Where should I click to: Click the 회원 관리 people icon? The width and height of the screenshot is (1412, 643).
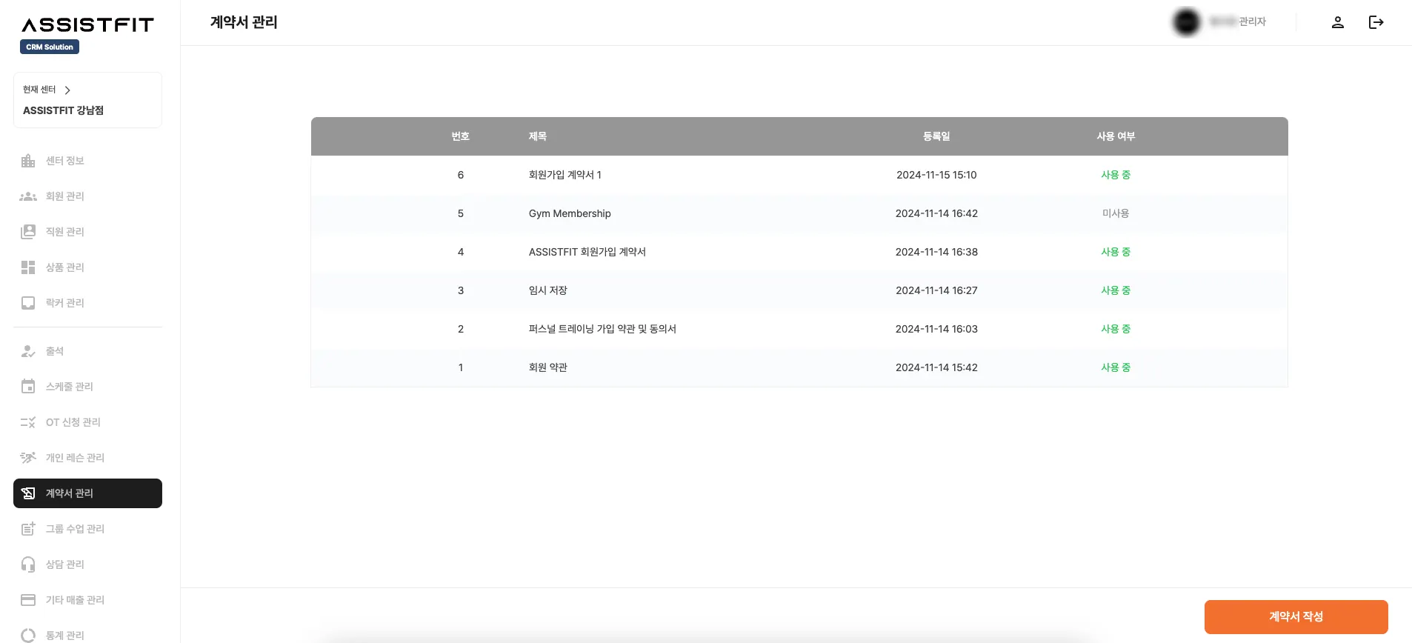click(28, 196)
